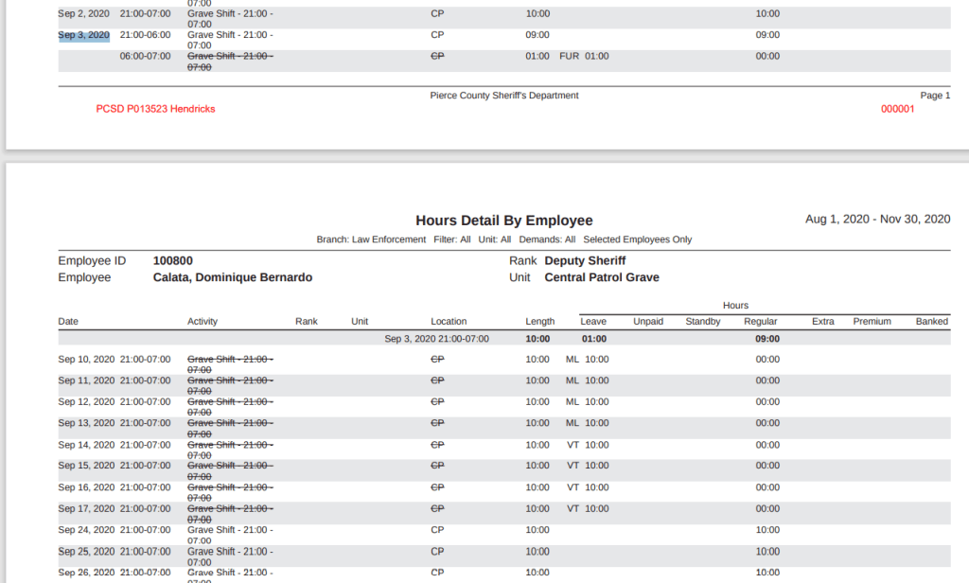Click the Page 1 footer label
969x583 pixels.
(935, 96)
